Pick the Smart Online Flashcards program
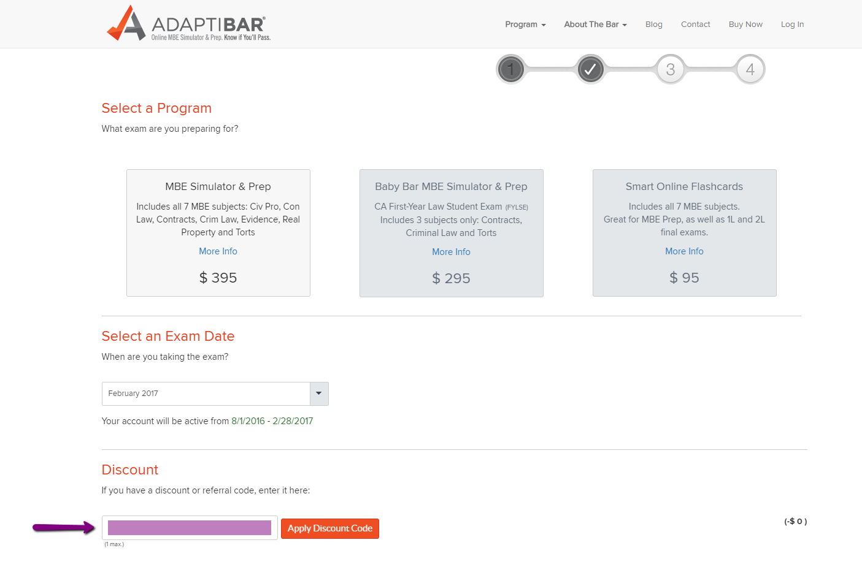 (684, 186)
